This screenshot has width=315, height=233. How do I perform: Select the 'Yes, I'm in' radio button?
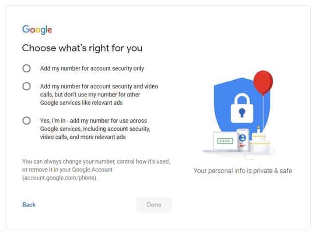coord(27,121)
